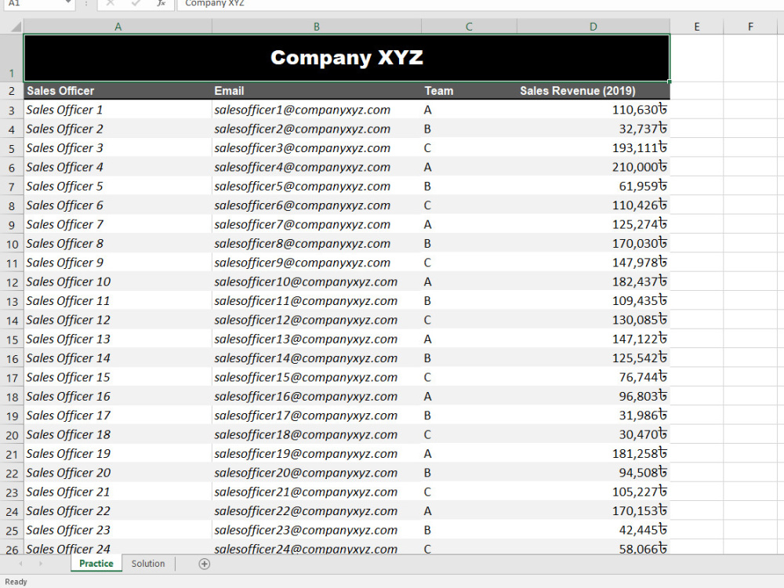Select salesofficer3@companyxyz.com cell
Image resolution: width=784 pixels, height=588 pixels.
coord(317,148)
